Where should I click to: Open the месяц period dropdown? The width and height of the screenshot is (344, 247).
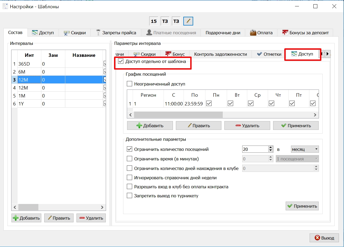305,149
